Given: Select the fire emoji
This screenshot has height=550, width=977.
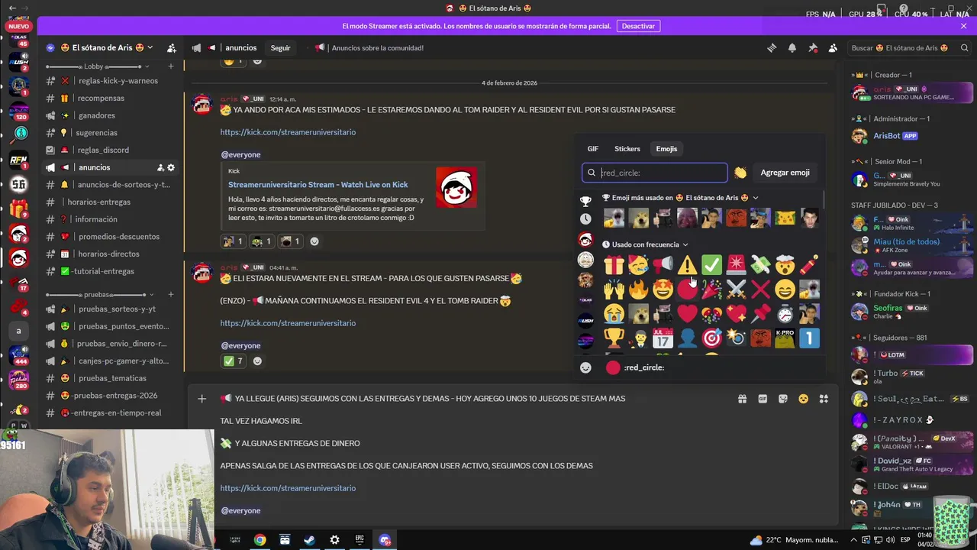Looking at the screenshot, I should point(638,290).
